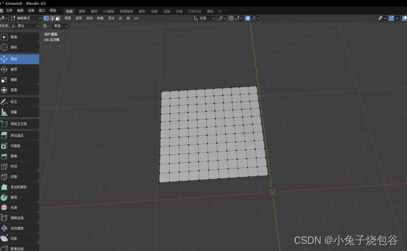
Task: Open the 框选 drag action dropdown
Action: coord(60,26)
